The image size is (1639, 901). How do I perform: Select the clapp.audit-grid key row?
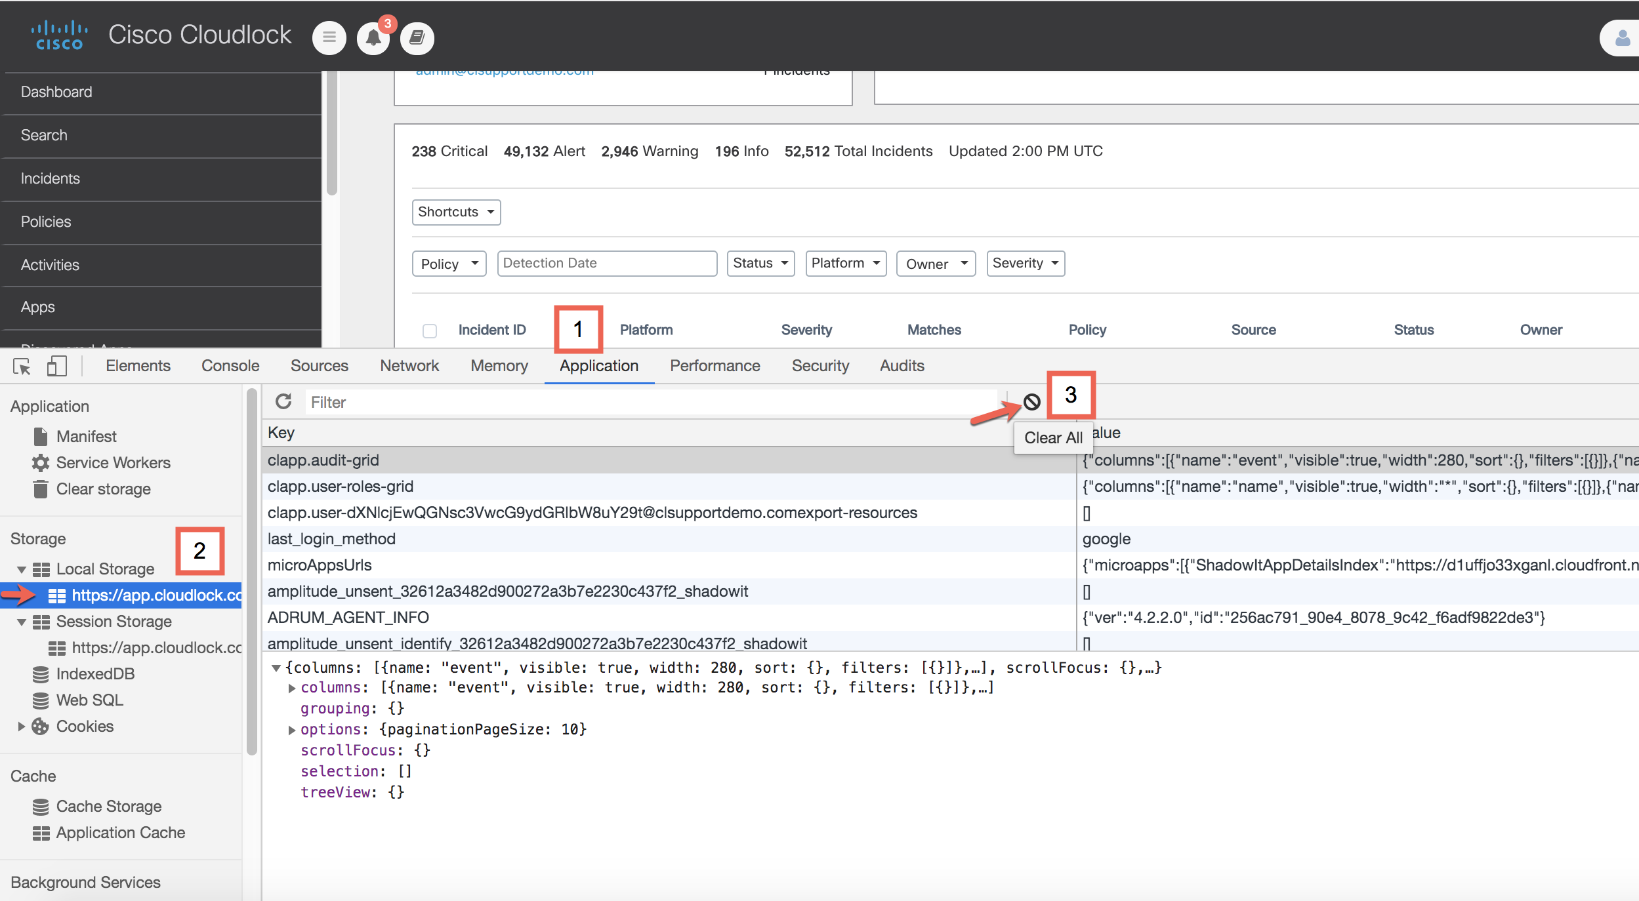click(669, 460)
